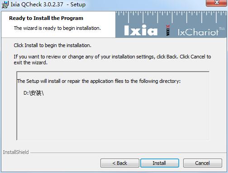Cancel the setup wizard
This screenshot has width=228, height=173.
point(203,163)
